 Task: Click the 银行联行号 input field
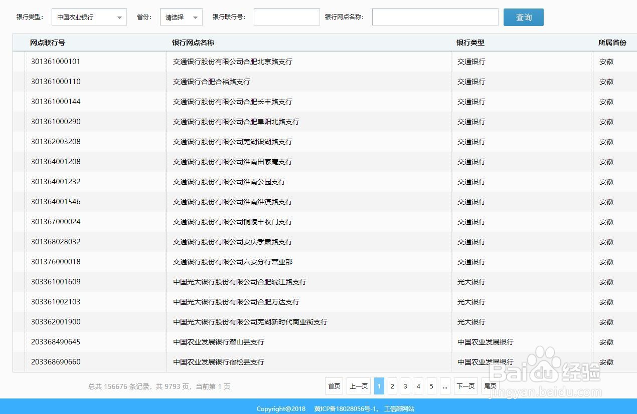[286, 17]
